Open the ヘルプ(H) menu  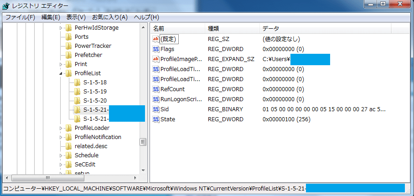click(x=146, y=17)
